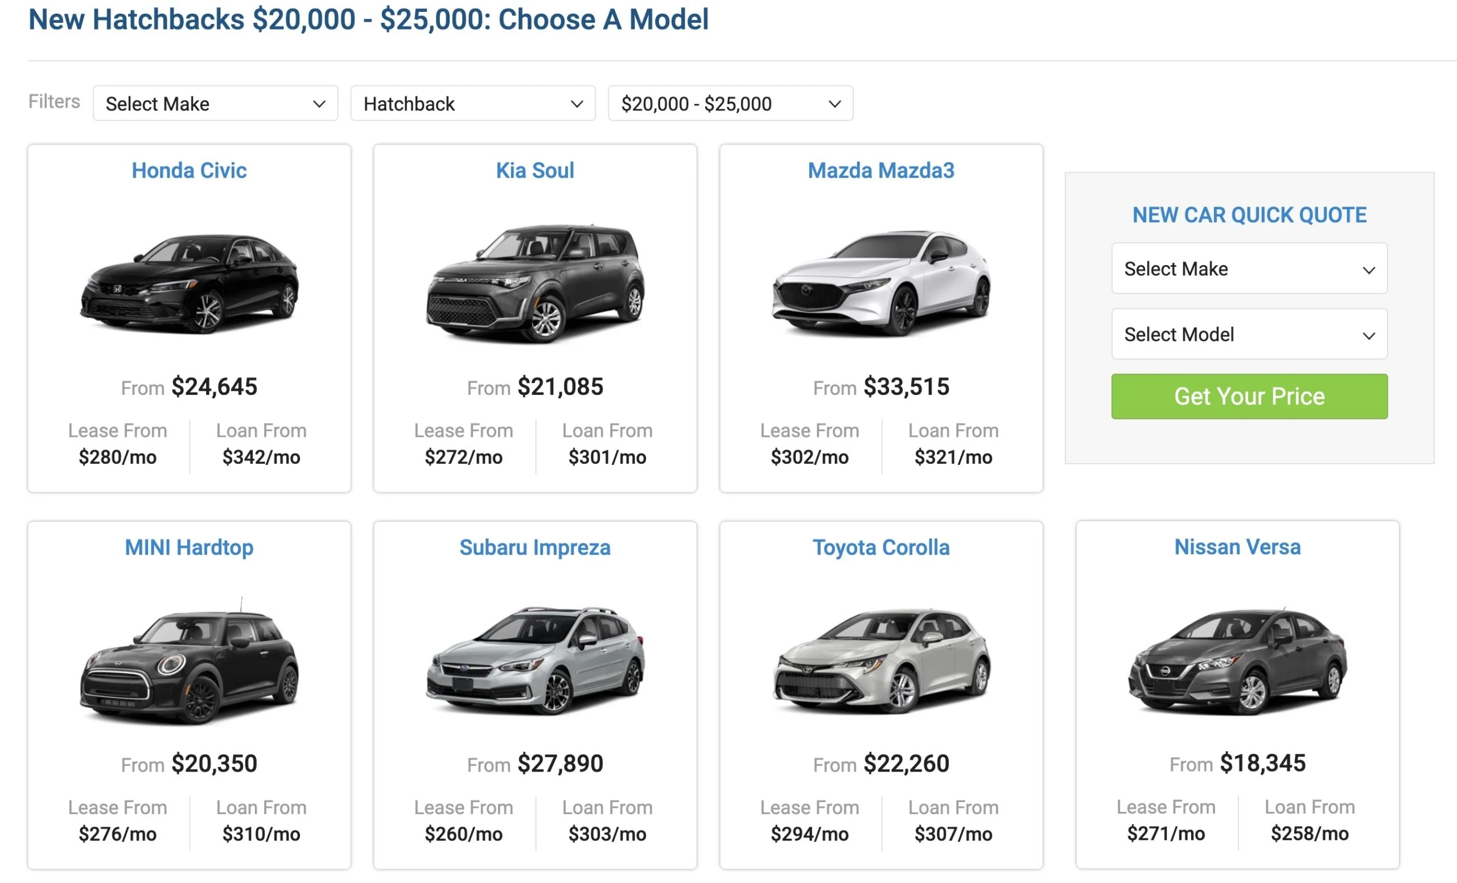Click the Honda Civic price $24,645
This screenshot has width=1457, height=883.
pyautogui.click(x=215, y=386)
